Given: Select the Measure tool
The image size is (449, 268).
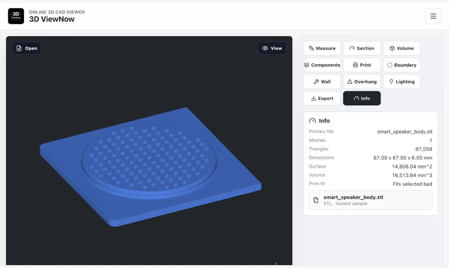Looking at the screenshot, I should click(x=322, y=48).
